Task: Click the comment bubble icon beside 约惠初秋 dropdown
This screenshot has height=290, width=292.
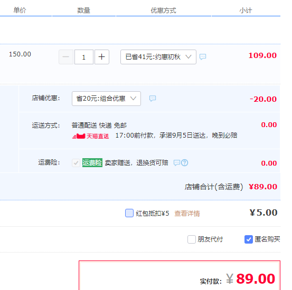Action: (x=203, y=56)
